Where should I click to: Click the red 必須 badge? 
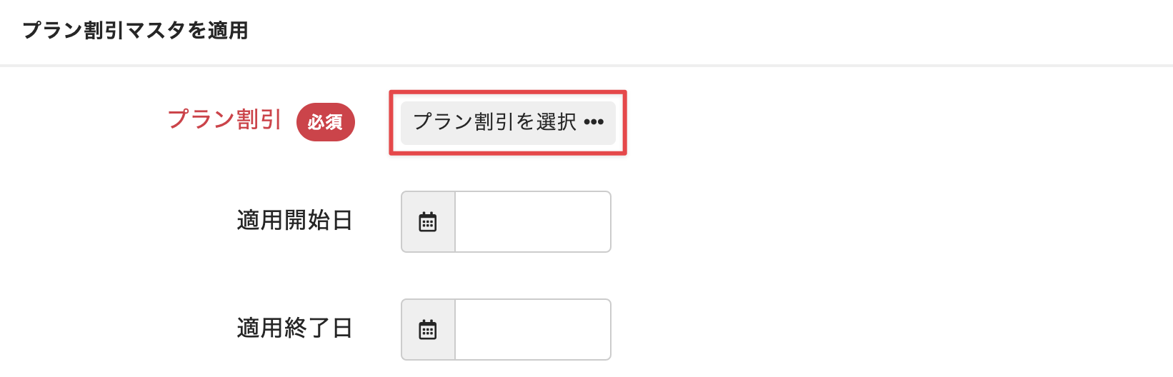pyautogui.click(x=326, y=122)
